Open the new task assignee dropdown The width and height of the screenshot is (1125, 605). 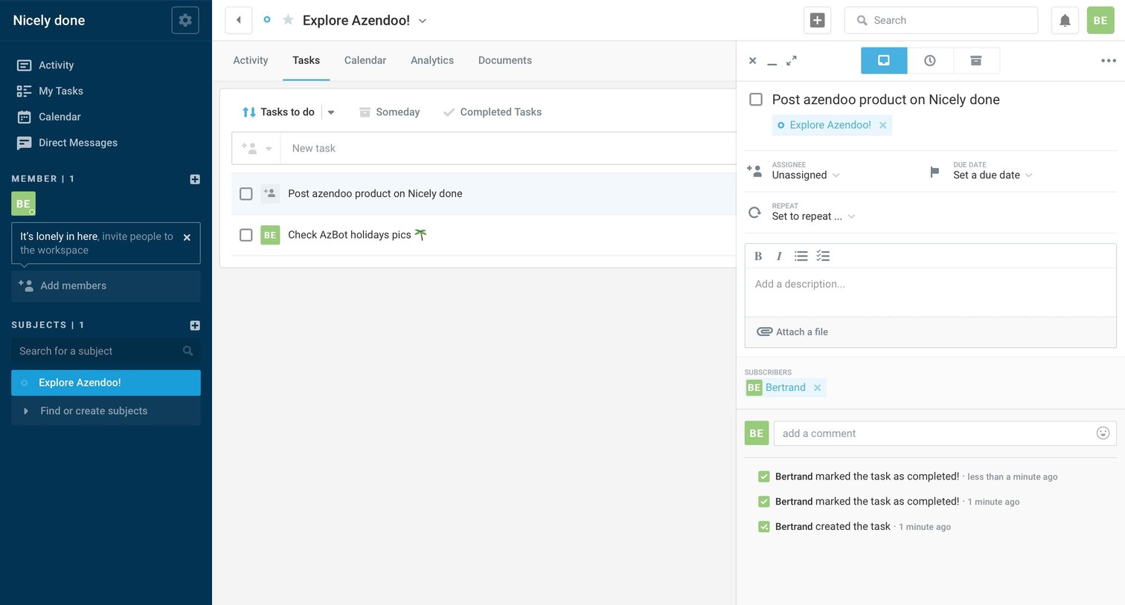[x=256, y=149]
